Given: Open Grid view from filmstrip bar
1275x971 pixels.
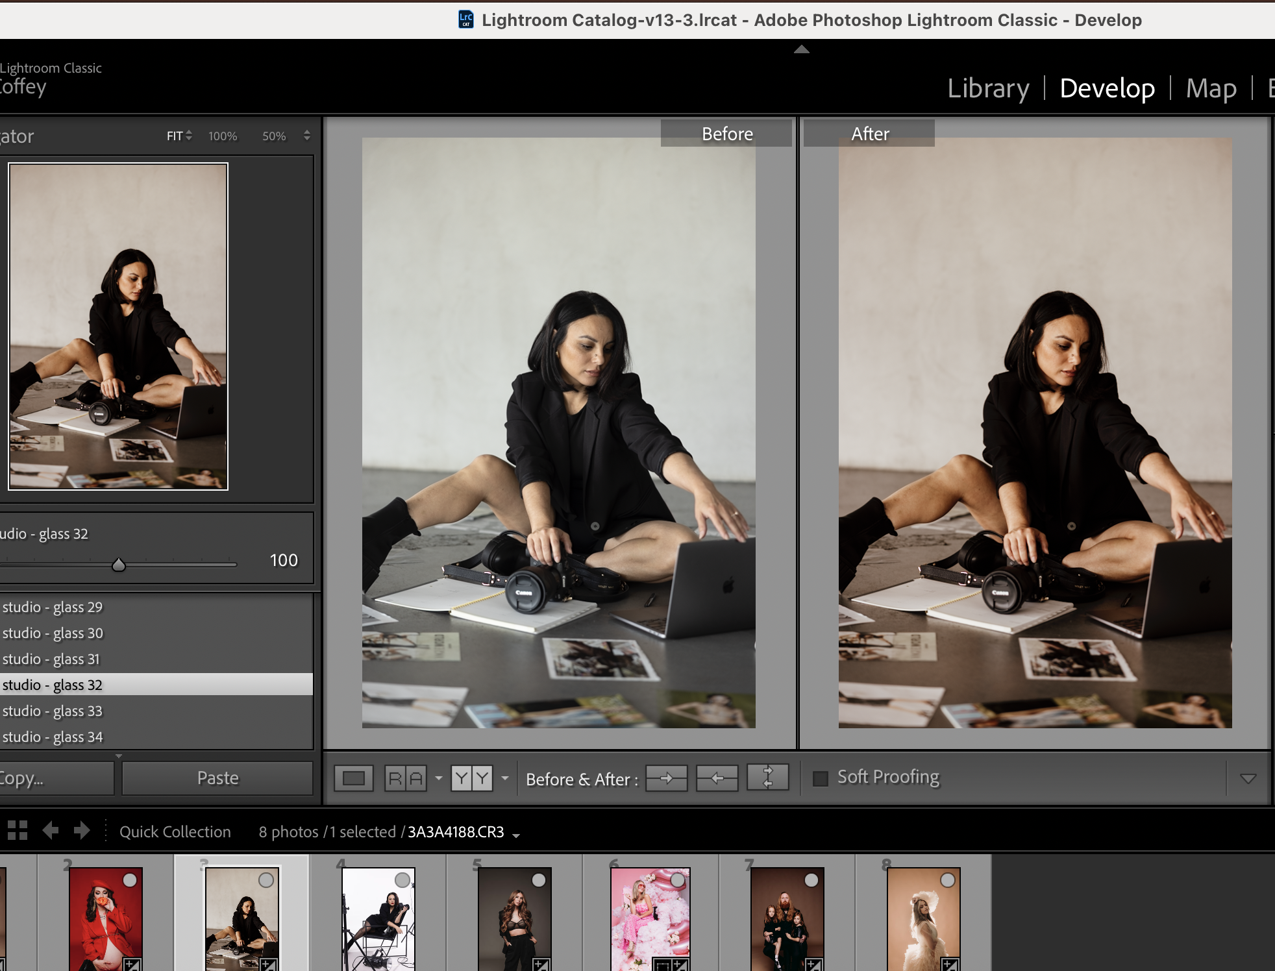Looking at the screenshot, I should pos(18,830).
